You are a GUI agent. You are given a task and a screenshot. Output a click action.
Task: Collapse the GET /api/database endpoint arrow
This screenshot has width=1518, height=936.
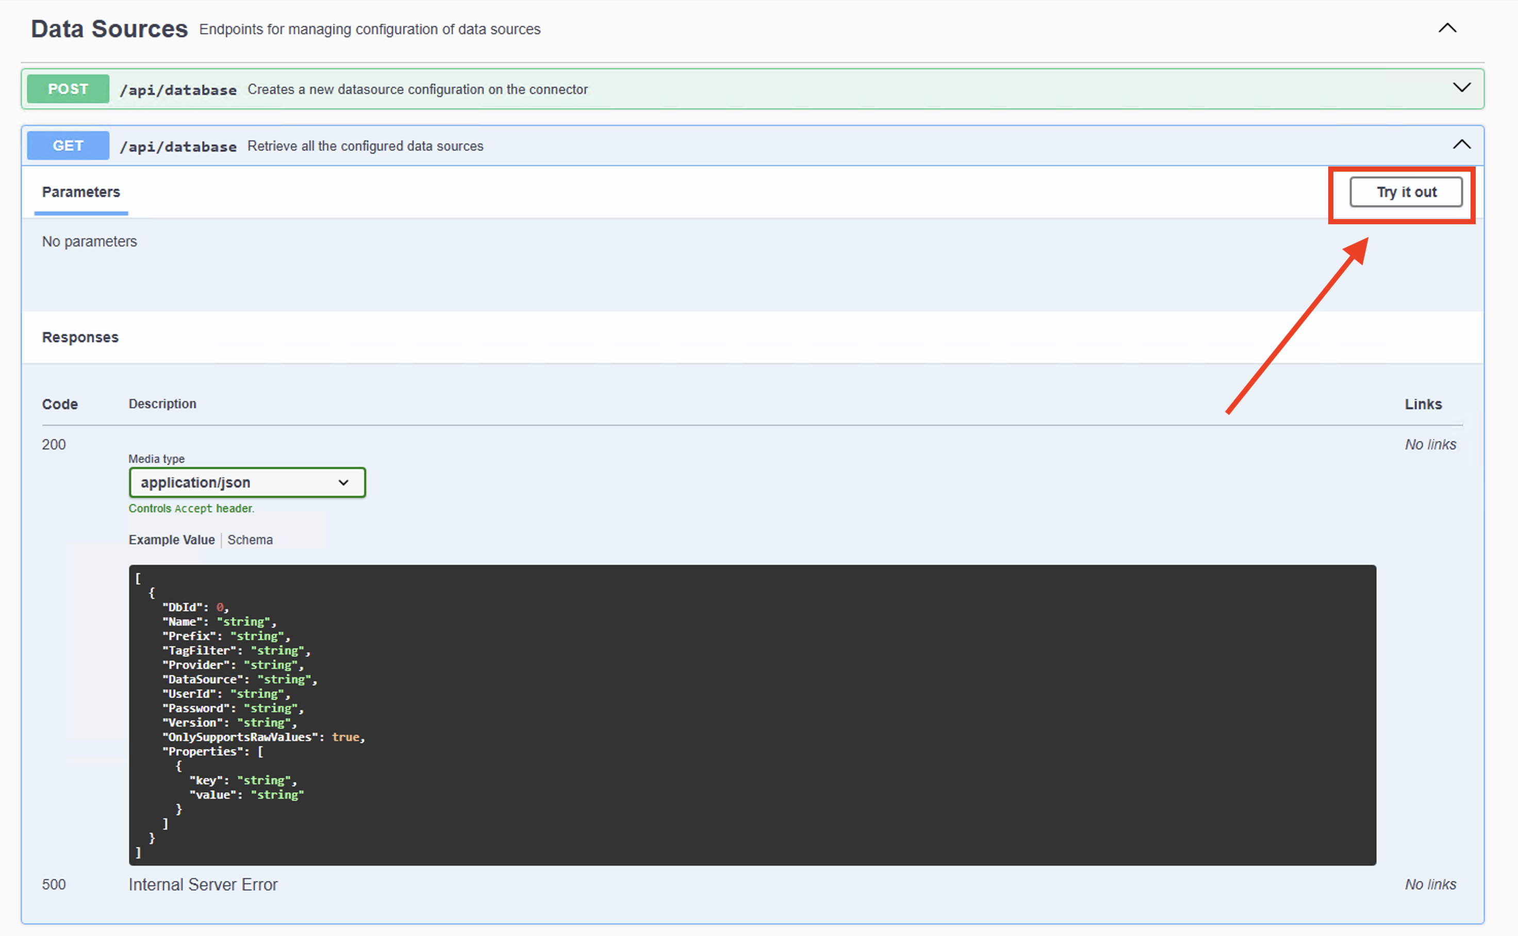pyautogui.click(x=1462, y=144)
